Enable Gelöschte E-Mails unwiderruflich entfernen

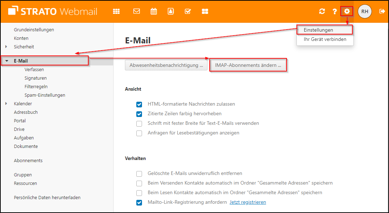pyautogui.click(x=139, y=174)
